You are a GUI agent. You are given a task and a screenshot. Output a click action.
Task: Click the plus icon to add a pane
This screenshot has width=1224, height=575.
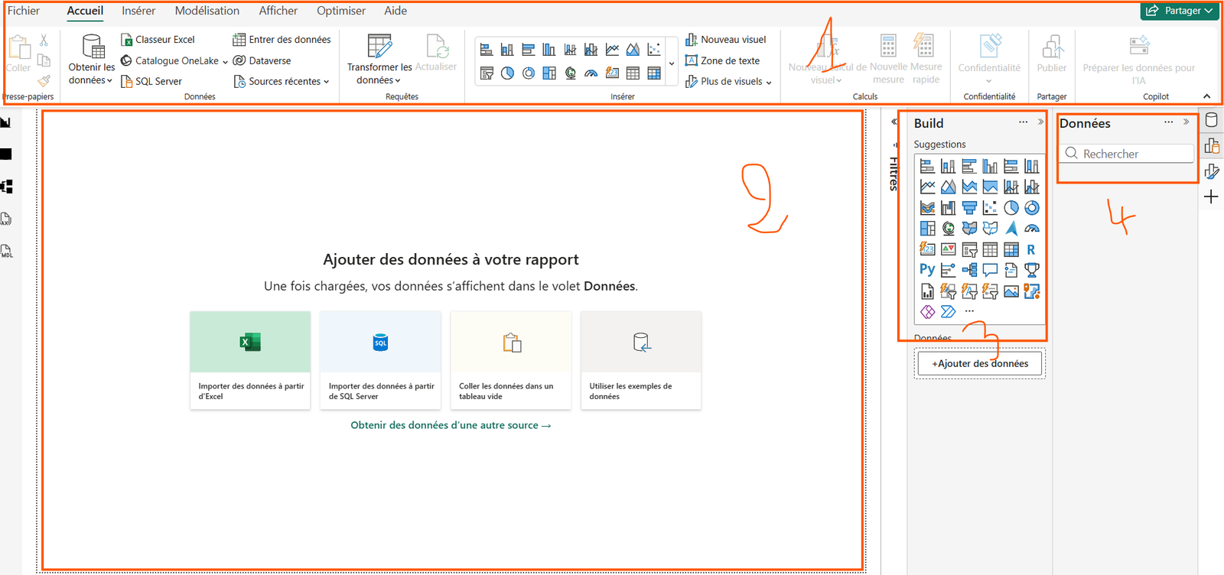pos(1211,197)
